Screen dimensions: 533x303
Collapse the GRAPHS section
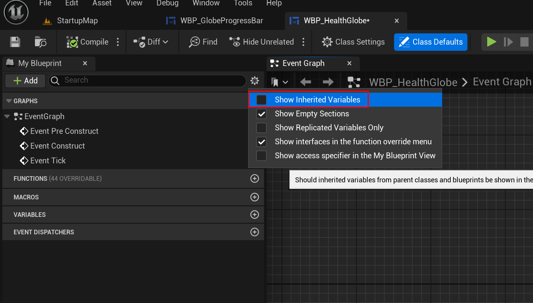pyautogui.click(x=9, y=101)
